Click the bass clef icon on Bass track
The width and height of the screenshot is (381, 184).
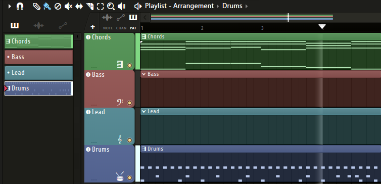pyautogui.click(x=120, y=102)
